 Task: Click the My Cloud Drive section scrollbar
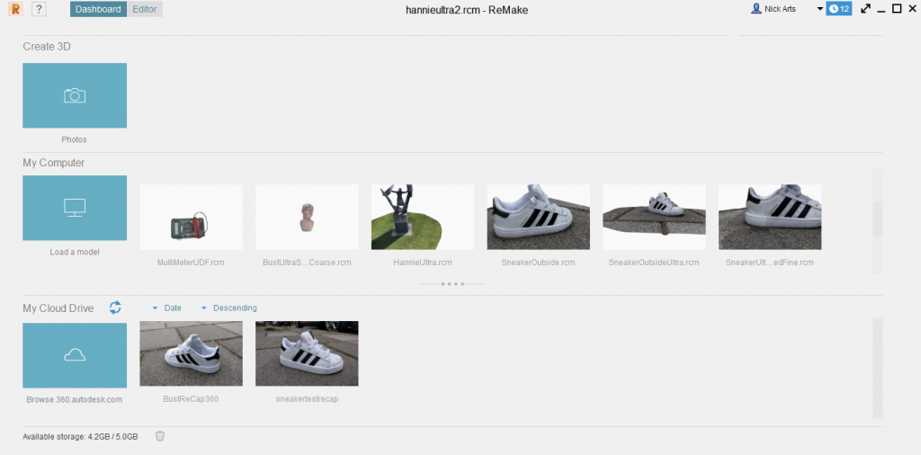878,368
